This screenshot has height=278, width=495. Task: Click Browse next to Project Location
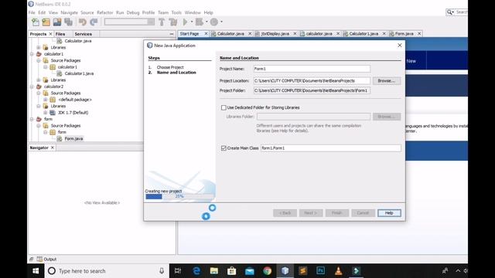[387, 80]
